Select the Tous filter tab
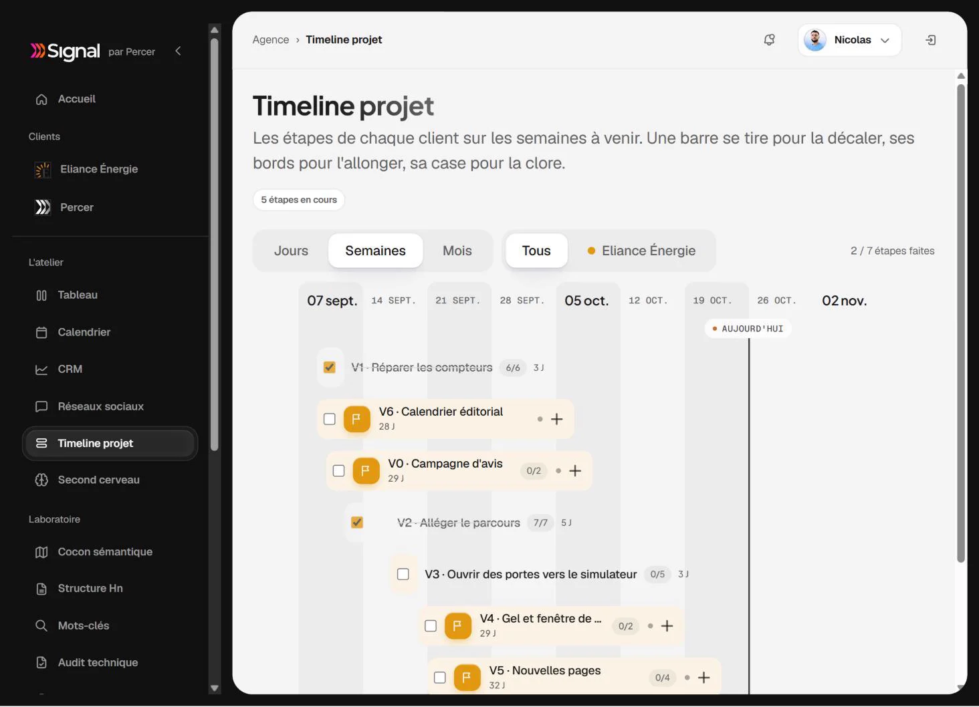The height and width of the screenshot is (707, 979). (536, 251)
